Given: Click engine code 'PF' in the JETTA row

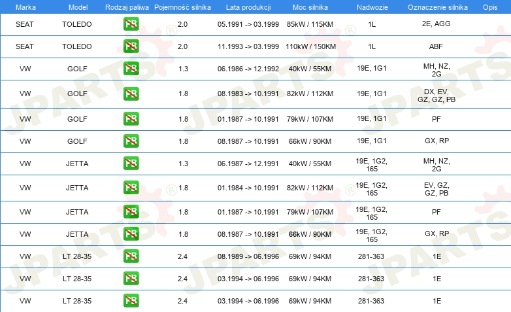Looking at the screenshot, I should pos(436,212).
